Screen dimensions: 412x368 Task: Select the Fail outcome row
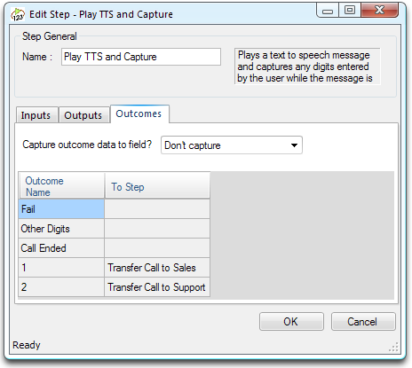click(x=114, y=209)
